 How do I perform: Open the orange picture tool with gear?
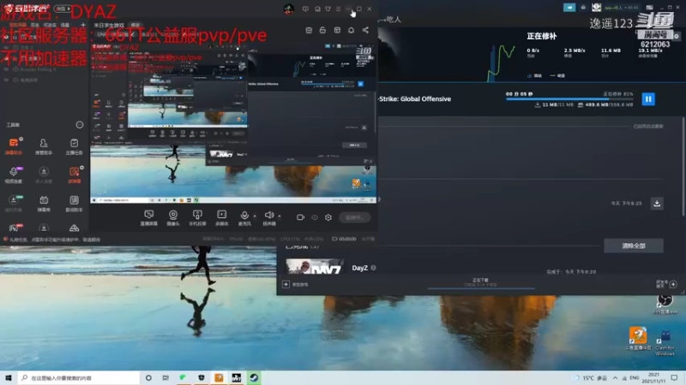(74, 175)
